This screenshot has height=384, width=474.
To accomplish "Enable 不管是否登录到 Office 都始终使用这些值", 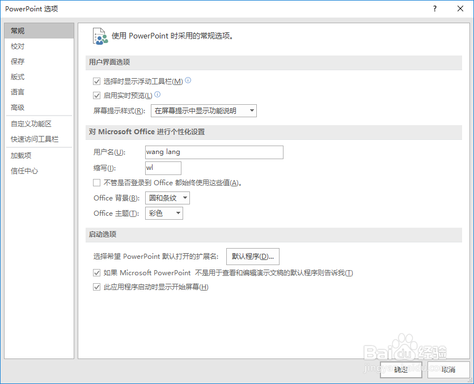I will point(97,182).
